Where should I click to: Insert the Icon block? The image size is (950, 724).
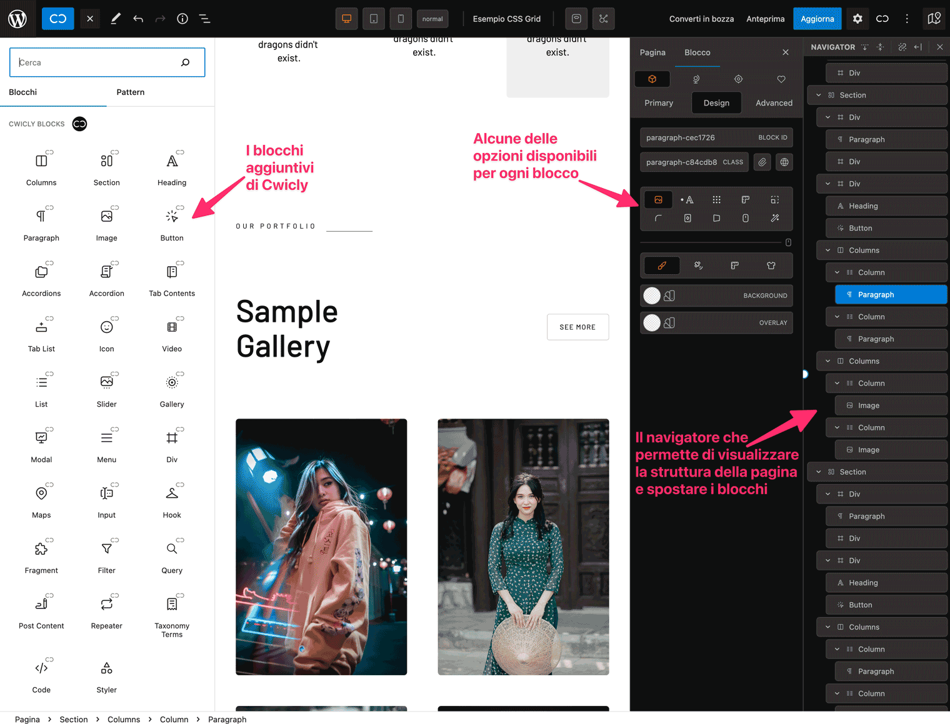[x=107, y=335]
